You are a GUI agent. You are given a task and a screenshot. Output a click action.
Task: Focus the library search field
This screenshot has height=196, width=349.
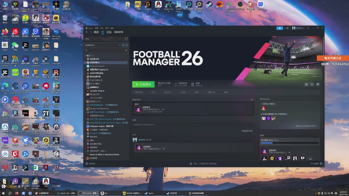point(104,50)
